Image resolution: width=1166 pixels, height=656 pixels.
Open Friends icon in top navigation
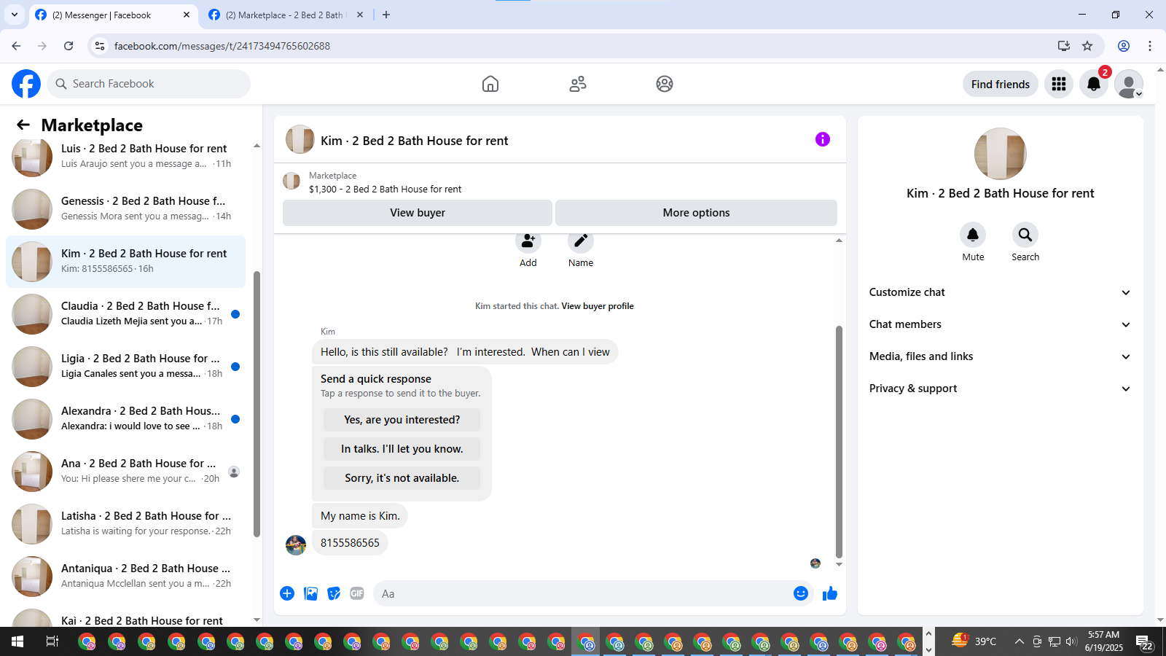[x=578, y=84]
